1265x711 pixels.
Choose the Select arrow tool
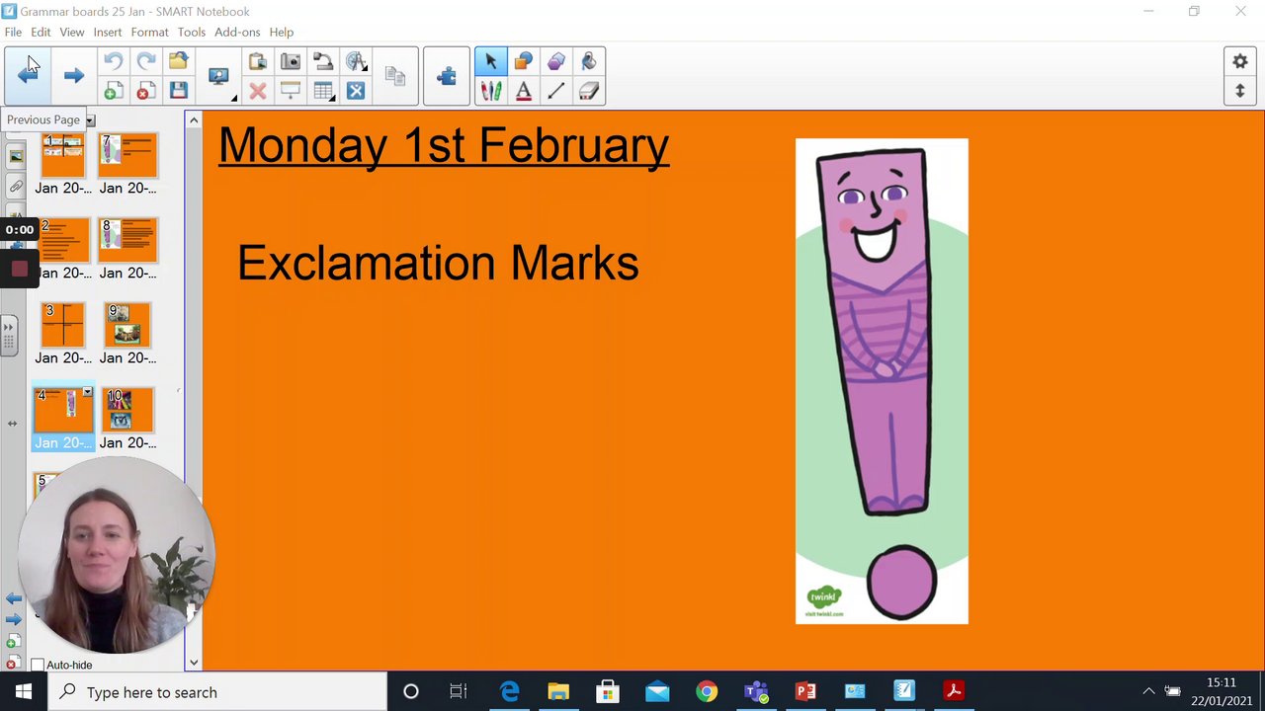[x=491, y=61]
